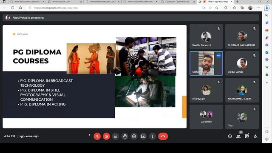
Task: Close the www.youtube.com tab
Action: click(81, 2)
